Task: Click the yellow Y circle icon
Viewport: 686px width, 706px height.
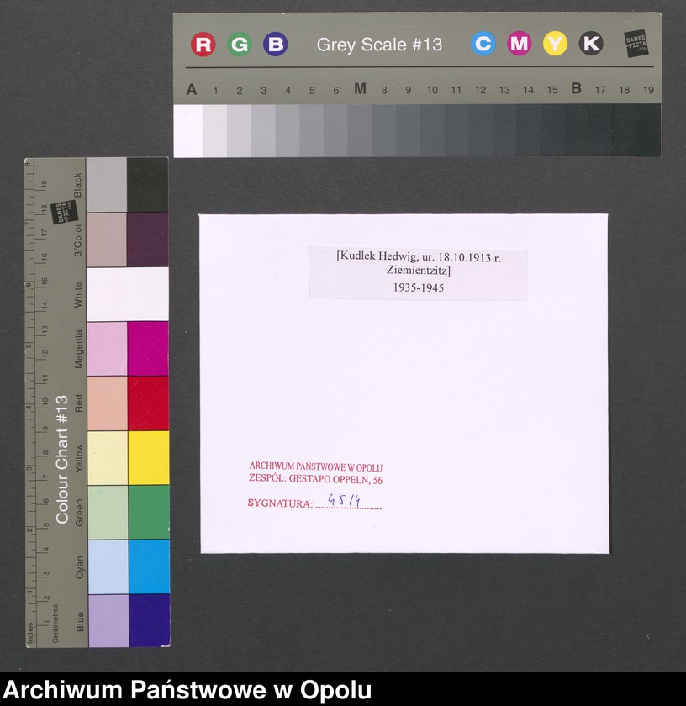Action: (x=555, y=44)
